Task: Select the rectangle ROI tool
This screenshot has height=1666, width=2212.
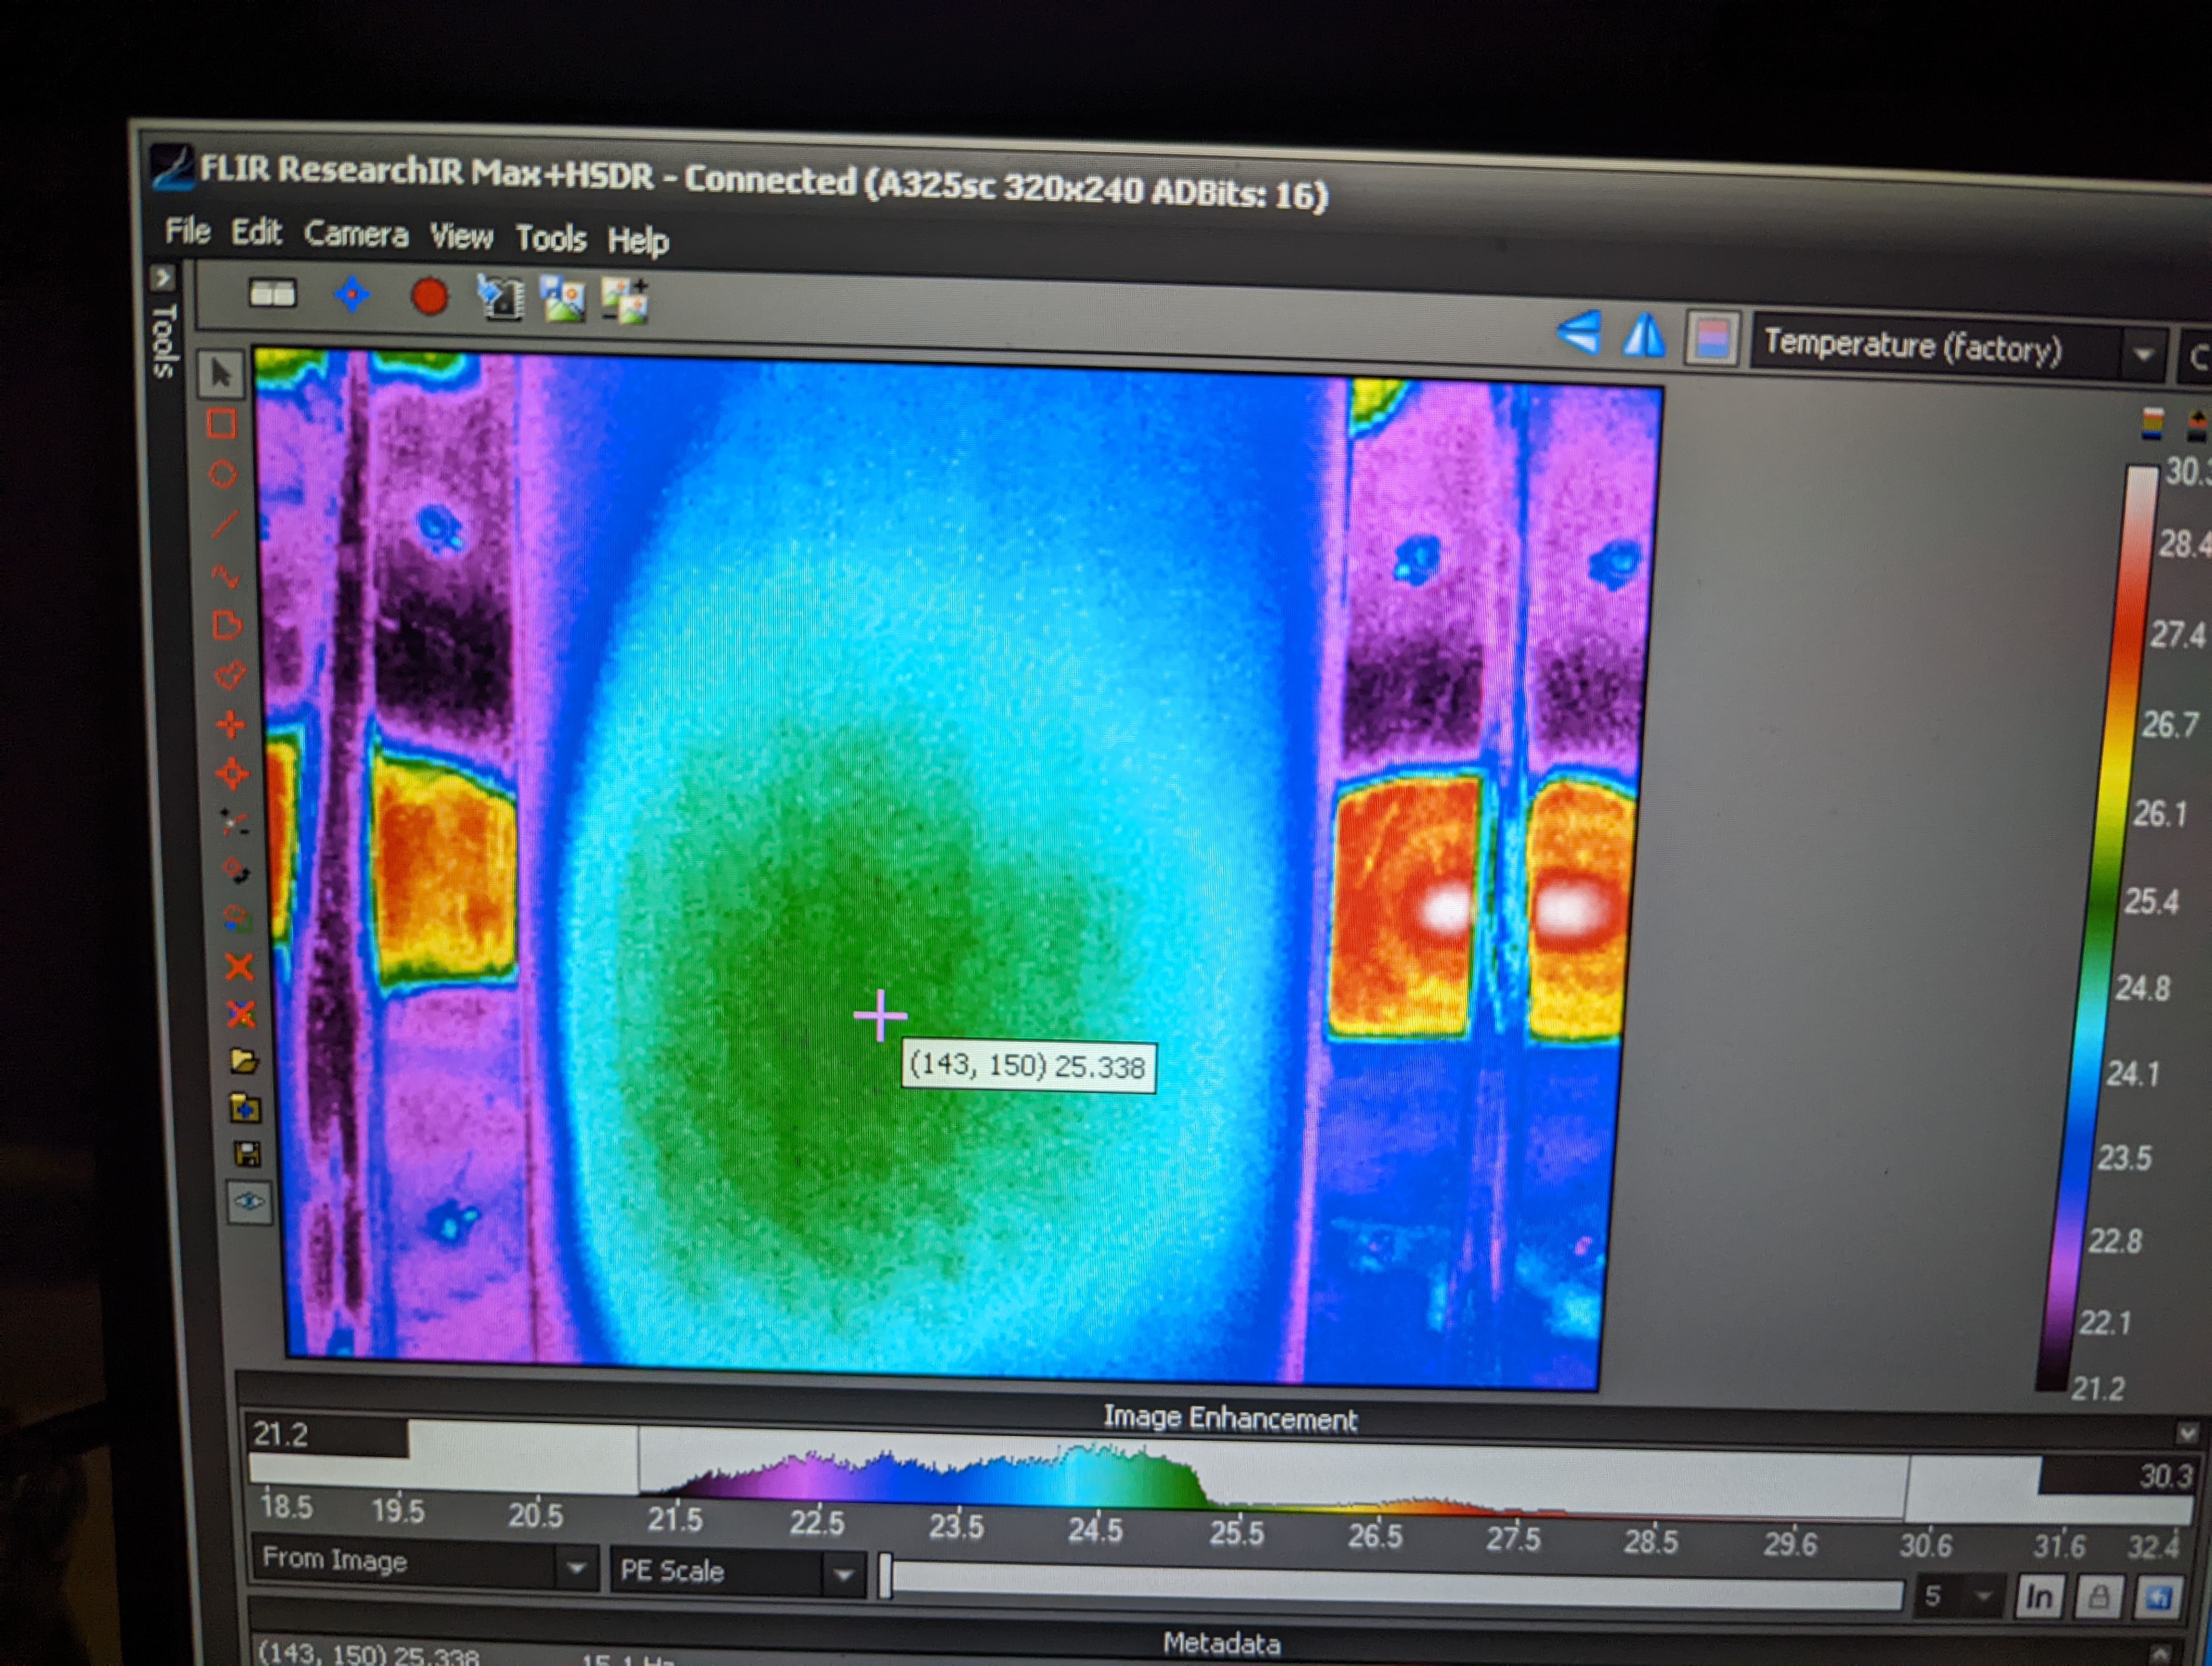Action: 221,424
